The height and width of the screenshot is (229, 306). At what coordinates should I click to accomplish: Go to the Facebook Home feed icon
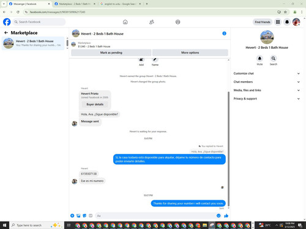coord(125,22)
